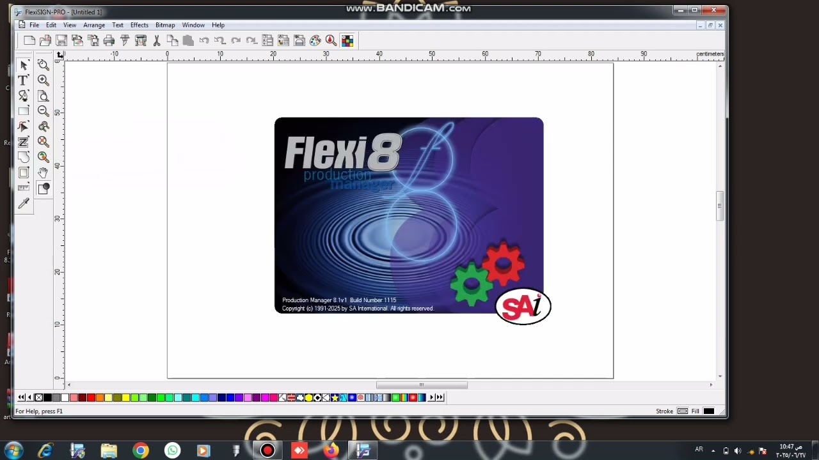819x460 pixels.
Task: Cut selection with scissors icon
Action: point(157,41)
